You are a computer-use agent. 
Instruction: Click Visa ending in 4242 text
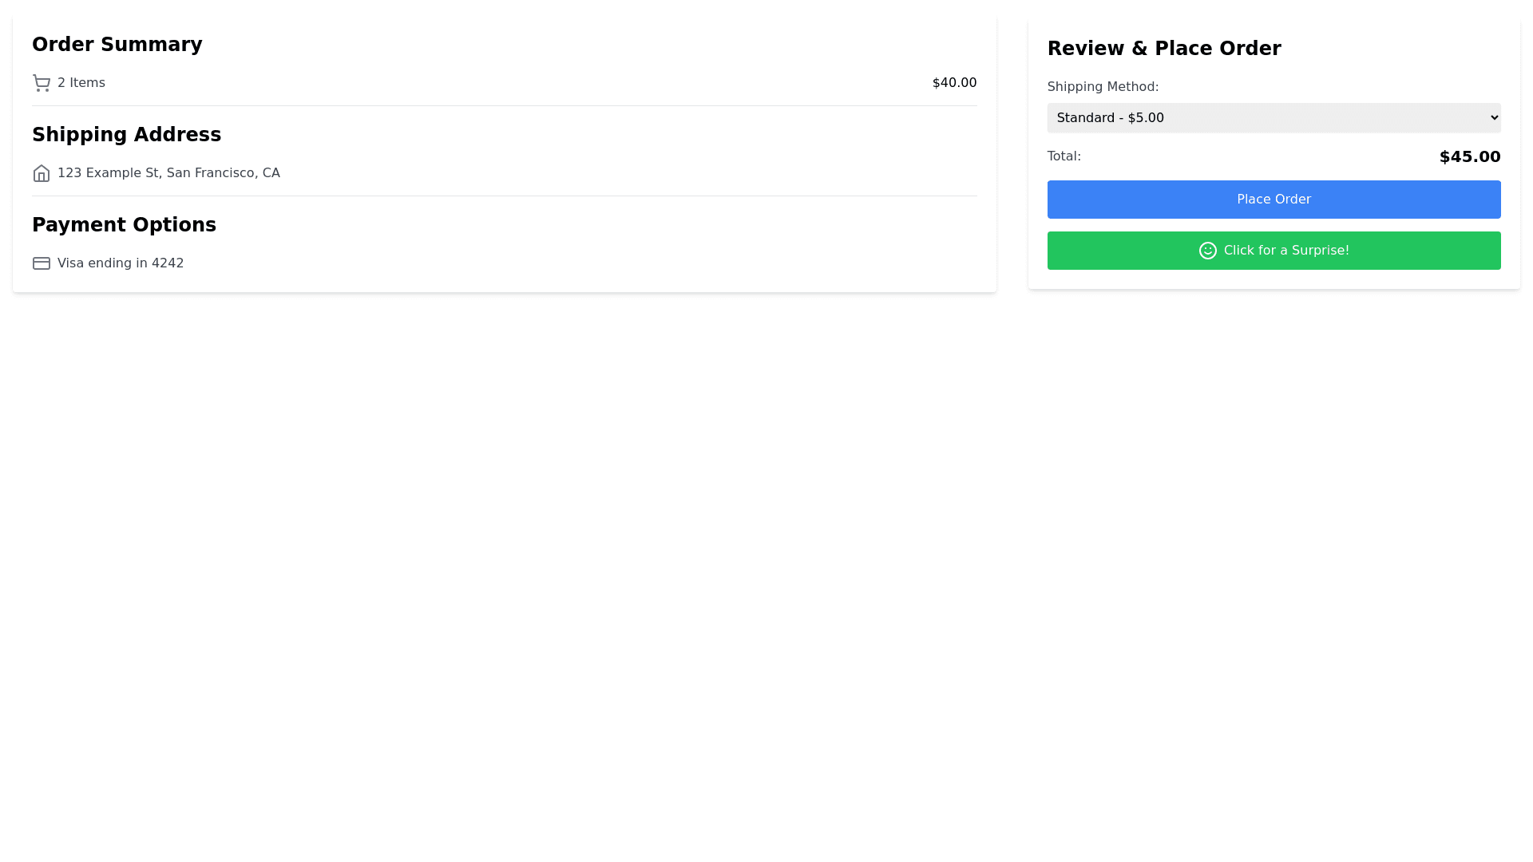pyautogui.click(x=121, y=263)
